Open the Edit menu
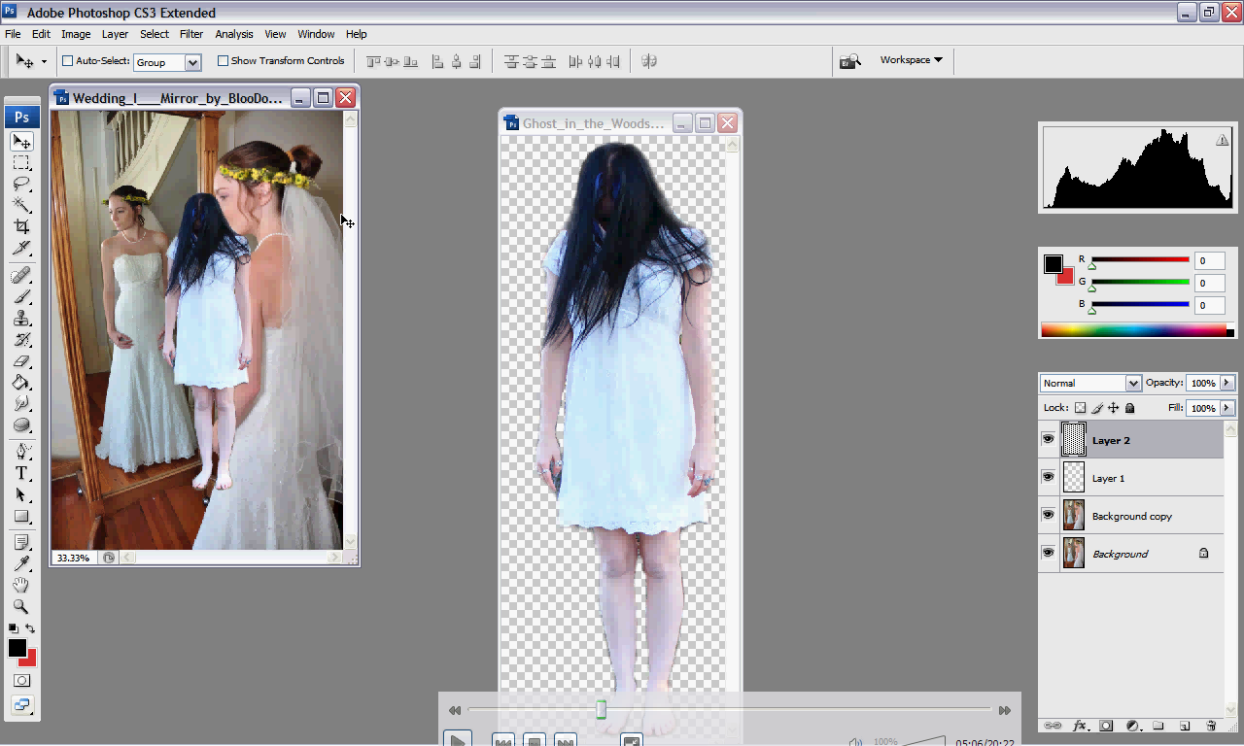Viewport: 1244px width, 746px height. pyautogui.click(x=41, y=34)
